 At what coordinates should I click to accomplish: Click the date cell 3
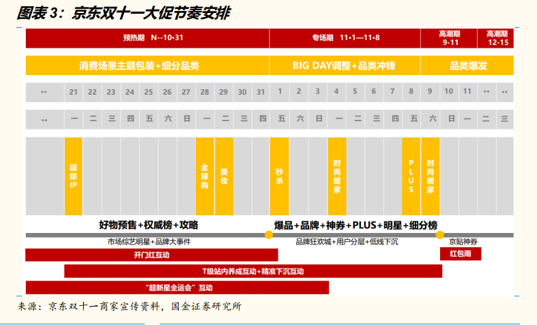point(317,92)
